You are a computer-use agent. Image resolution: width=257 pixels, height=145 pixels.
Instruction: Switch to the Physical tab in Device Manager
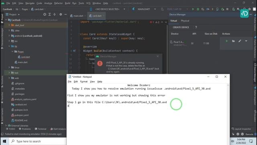tap(185, 21)
